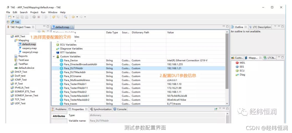Viewport: 292px width, 133px height.
Task: Open the New wizard dropdown arrow
Action: [14, 17]
